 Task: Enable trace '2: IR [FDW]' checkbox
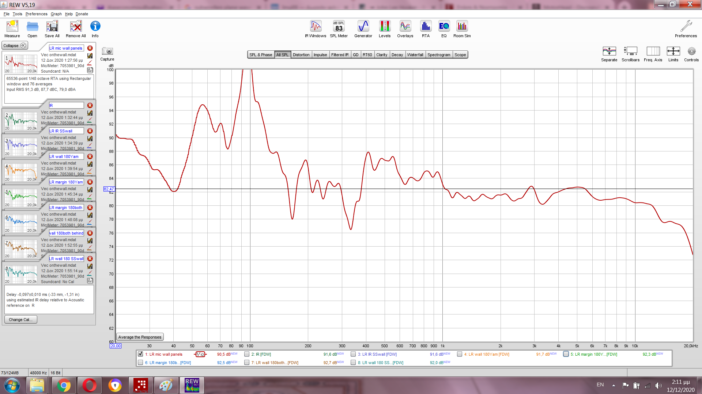point(247,354)
